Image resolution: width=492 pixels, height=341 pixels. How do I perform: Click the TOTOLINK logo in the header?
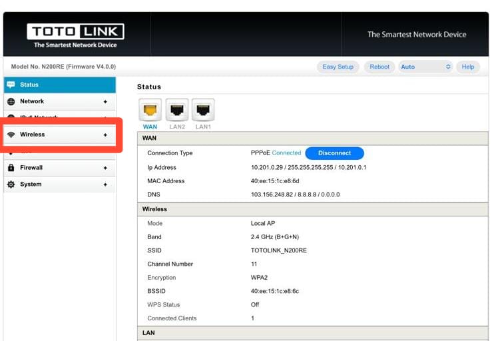pos(75,35)
